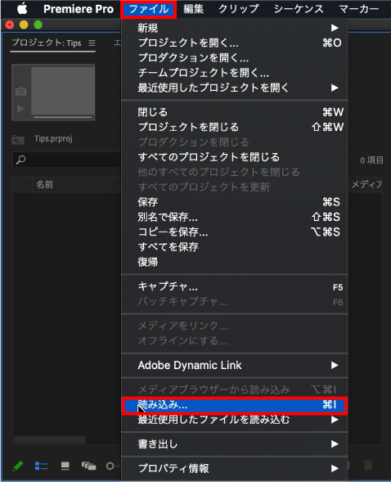Screen dimensions: 391x482
Task: Open the マーカー menu
Action: (359, 9)
